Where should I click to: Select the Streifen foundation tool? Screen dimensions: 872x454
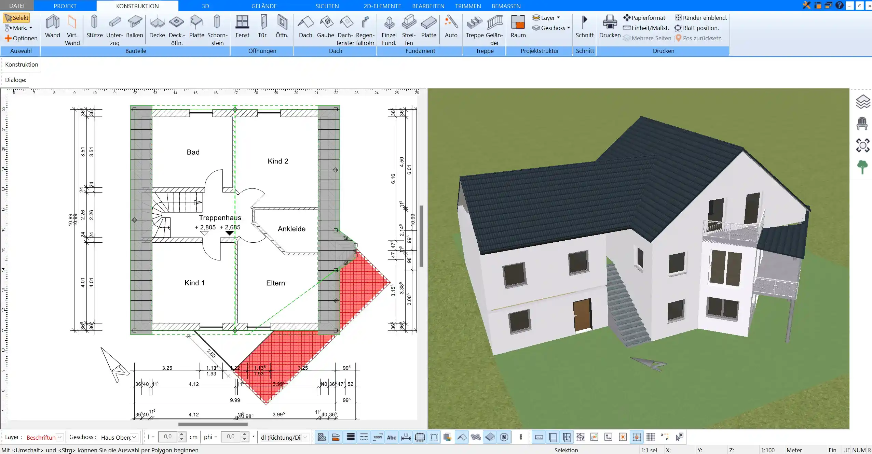click(x=409, y=30)
